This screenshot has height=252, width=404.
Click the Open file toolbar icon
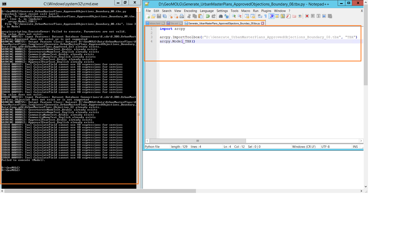tap(153, 16)
